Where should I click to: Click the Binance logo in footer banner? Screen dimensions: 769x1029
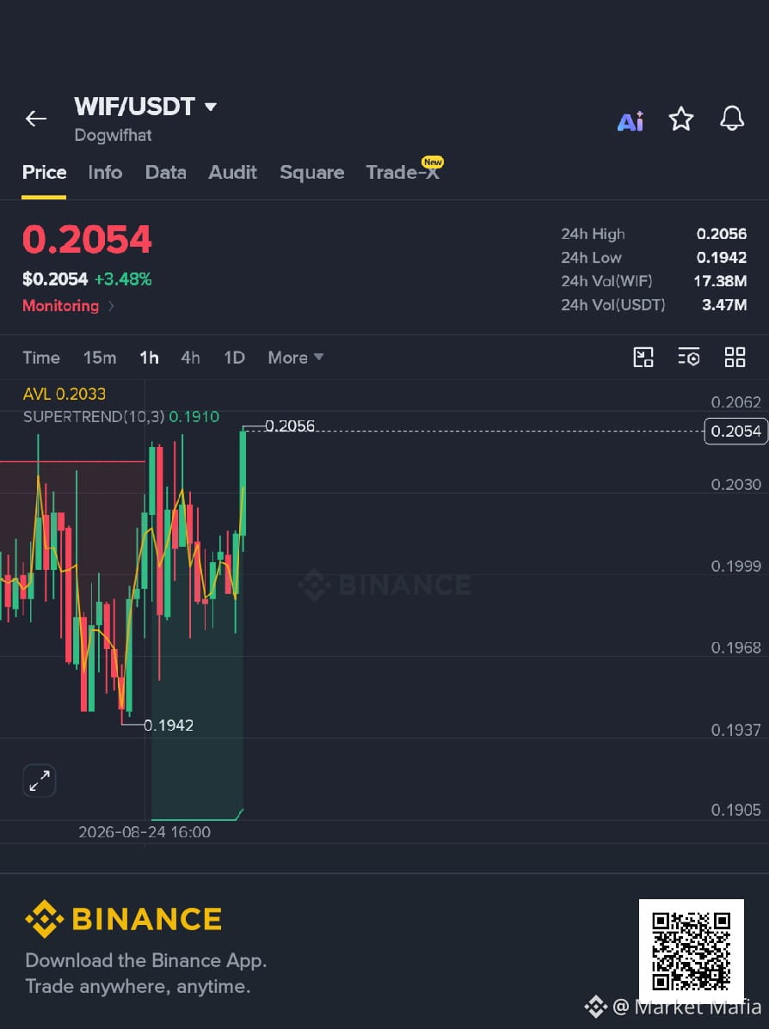124,919
